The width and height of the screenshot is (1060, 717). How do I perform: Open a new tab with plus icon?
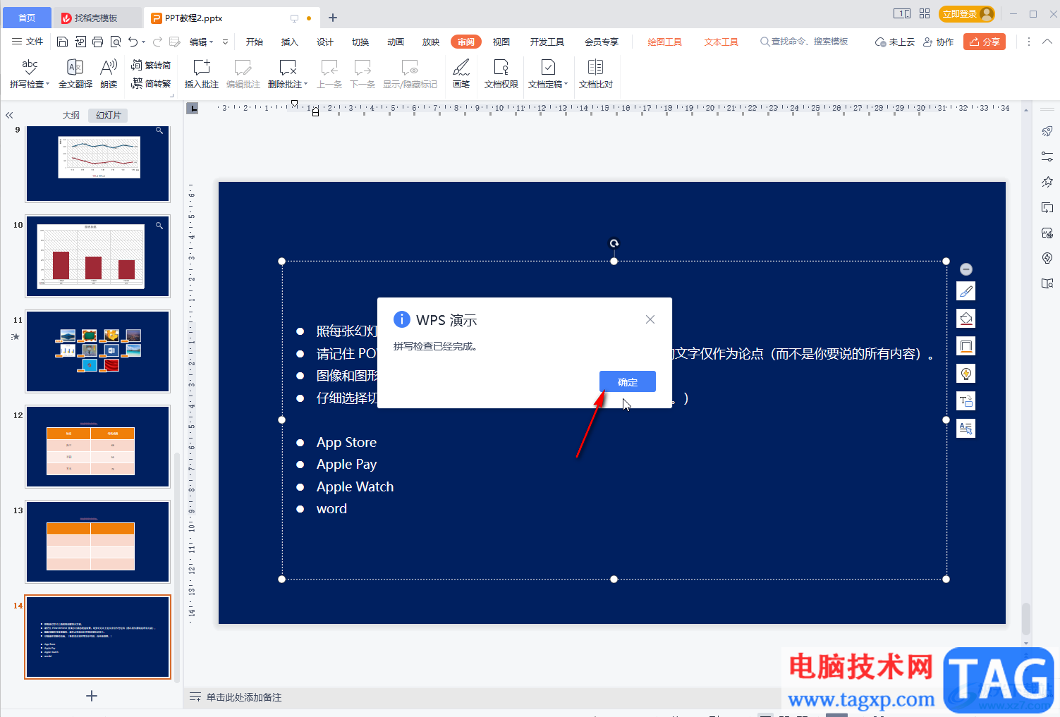[333, 18]
